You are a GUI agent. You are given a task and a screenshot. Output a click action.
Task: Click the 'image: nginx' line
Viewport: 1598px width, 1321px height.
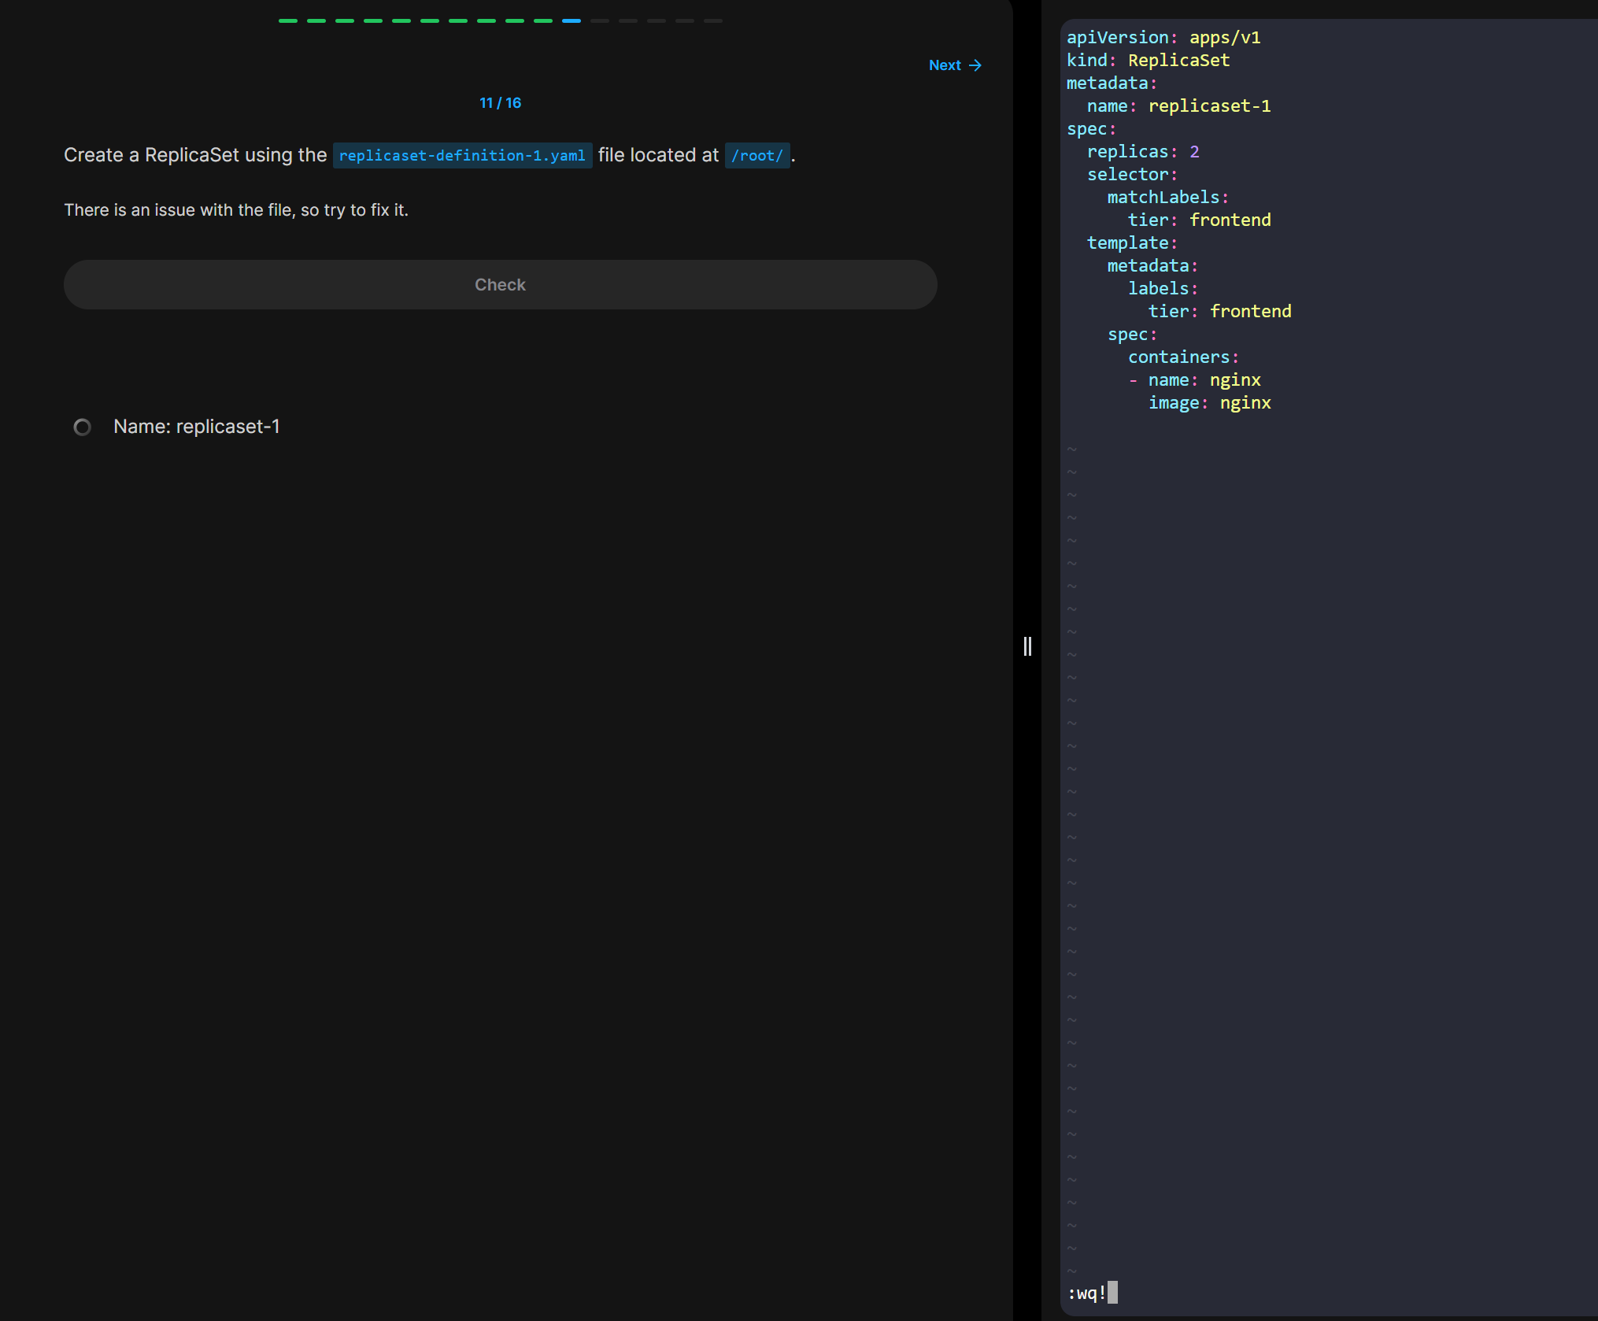pos(1209,403)
